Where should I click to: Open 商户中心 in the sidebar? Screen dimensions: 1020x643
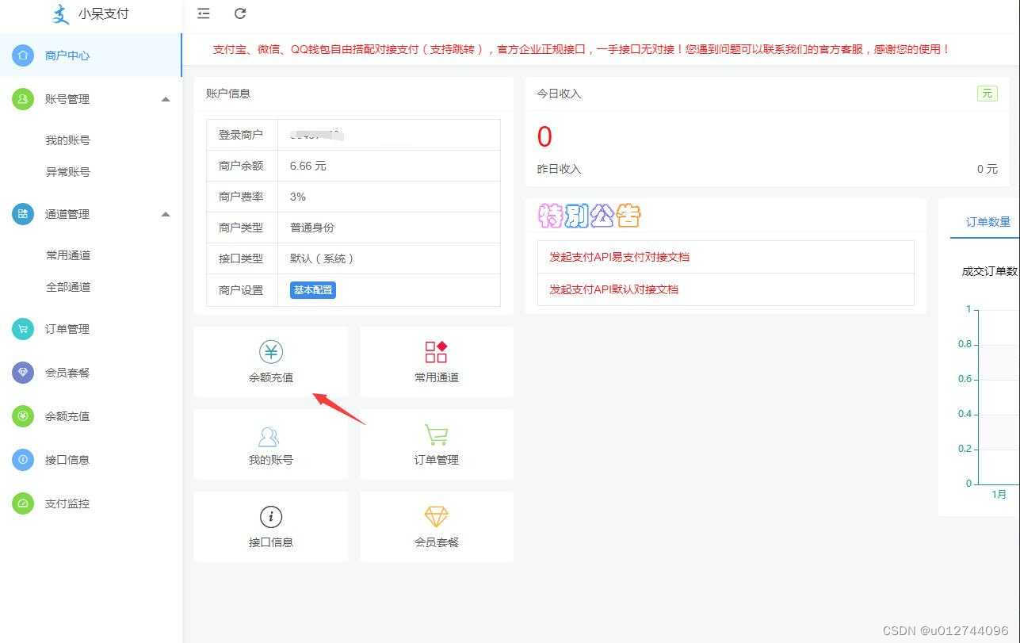point(90,55)
